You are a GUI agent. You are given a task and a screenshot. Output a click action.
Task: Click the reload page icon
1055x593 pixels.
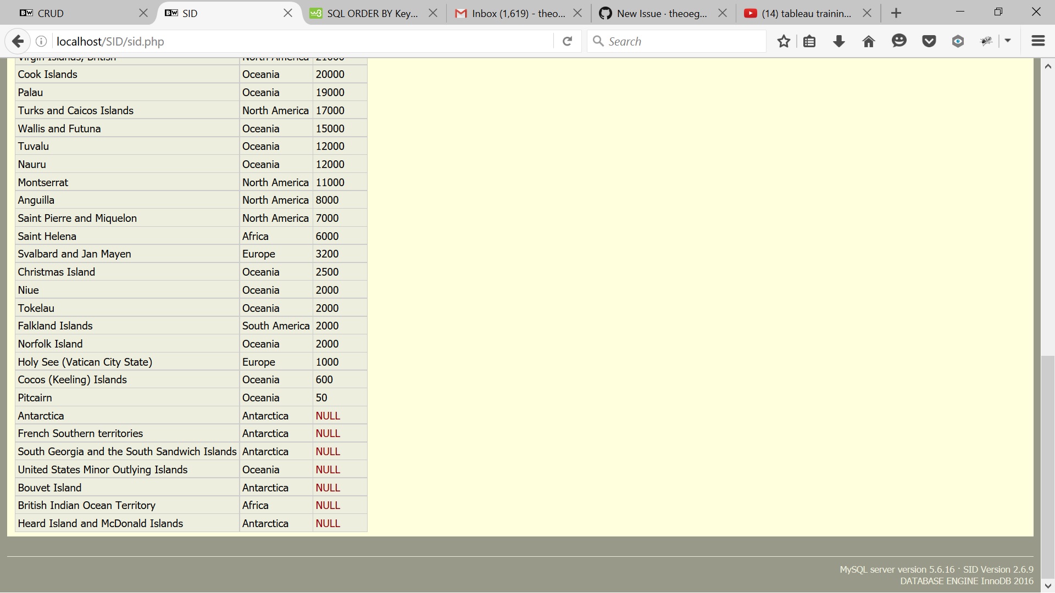click(567, 41)
